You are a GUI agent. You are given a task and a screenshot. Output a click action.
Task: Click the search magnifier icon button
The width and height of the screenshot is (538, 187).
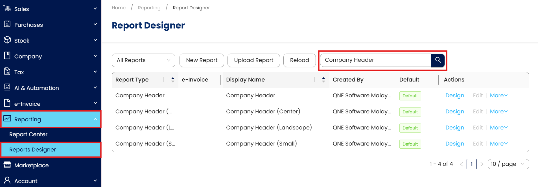click(438, 60)
